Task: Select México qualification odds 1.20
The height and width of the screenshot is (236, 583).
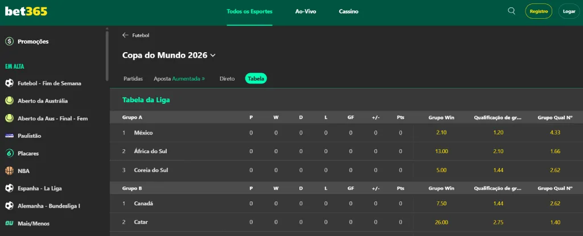Action: pos(498,133)
